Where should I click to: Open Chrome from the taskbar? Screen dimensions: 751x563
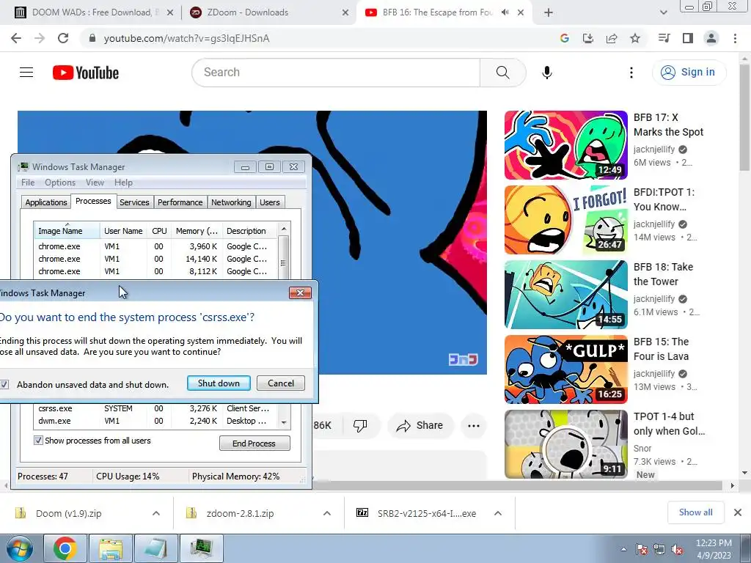[x=65, y=548]
